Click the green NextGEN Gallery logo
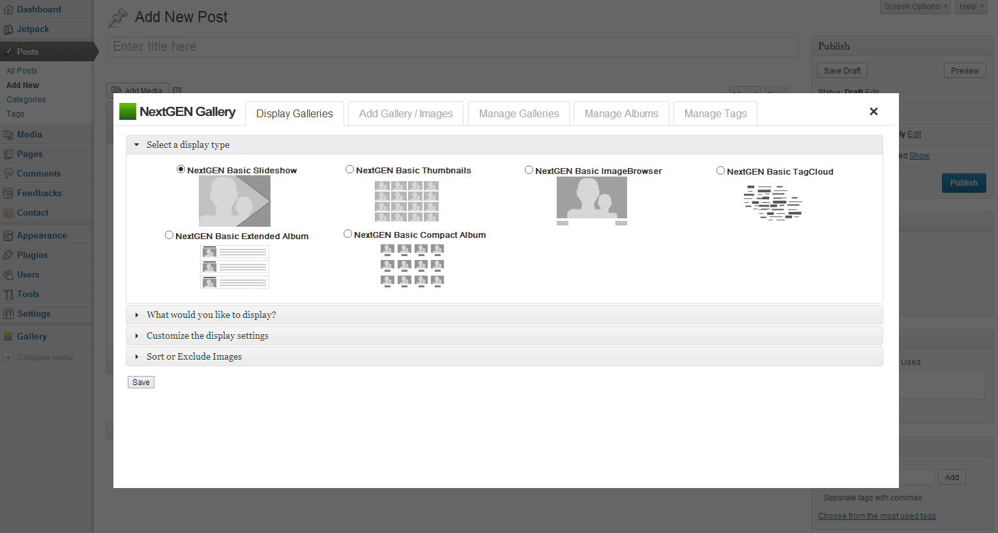This screenshot has height=533, width=998. pyautogui.click(x=128, y=111)
